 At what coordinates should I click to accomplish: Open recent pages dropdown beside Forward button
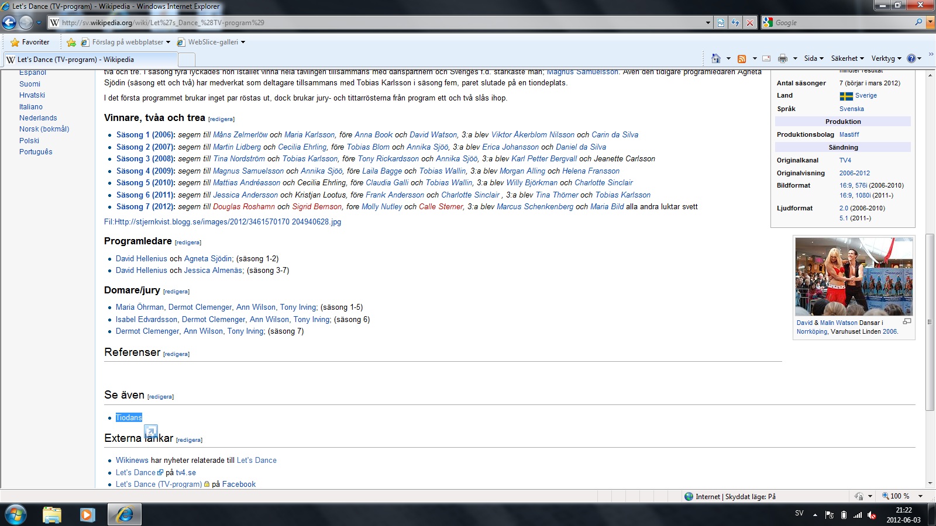[39, 23]
